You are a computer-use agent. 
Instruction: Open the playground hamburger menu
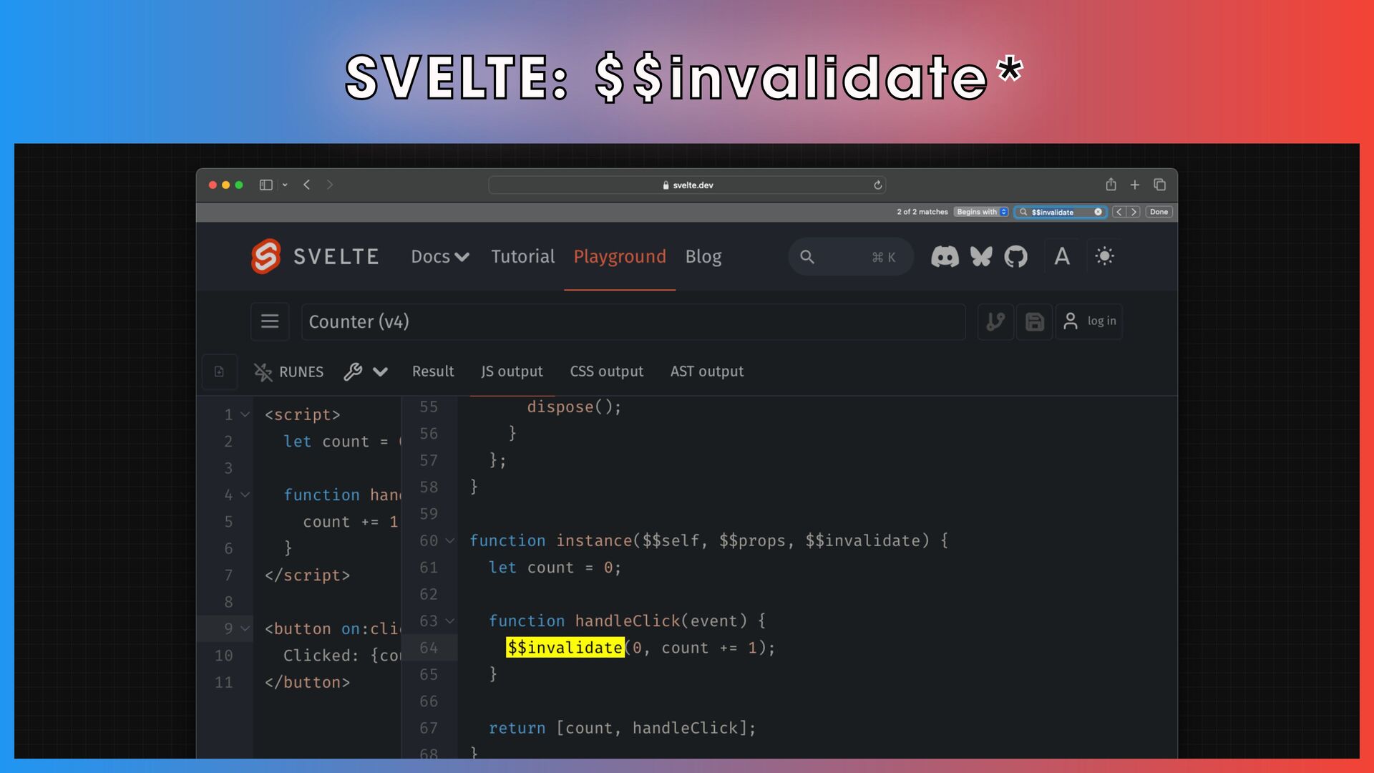pyautogui.click(x=270, y=321)
